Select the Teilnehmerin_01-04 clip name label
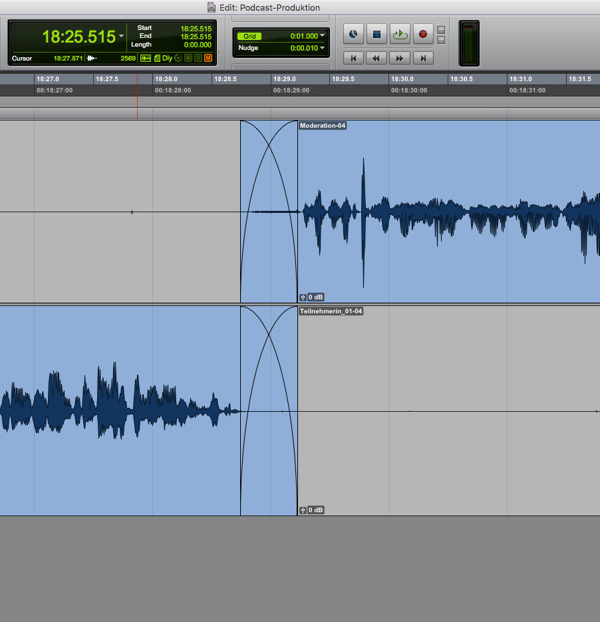This screenshot has width=600, height=622. pos(331,311)
